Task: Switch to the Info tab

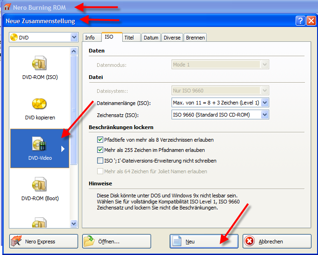Action: (92, 38)
